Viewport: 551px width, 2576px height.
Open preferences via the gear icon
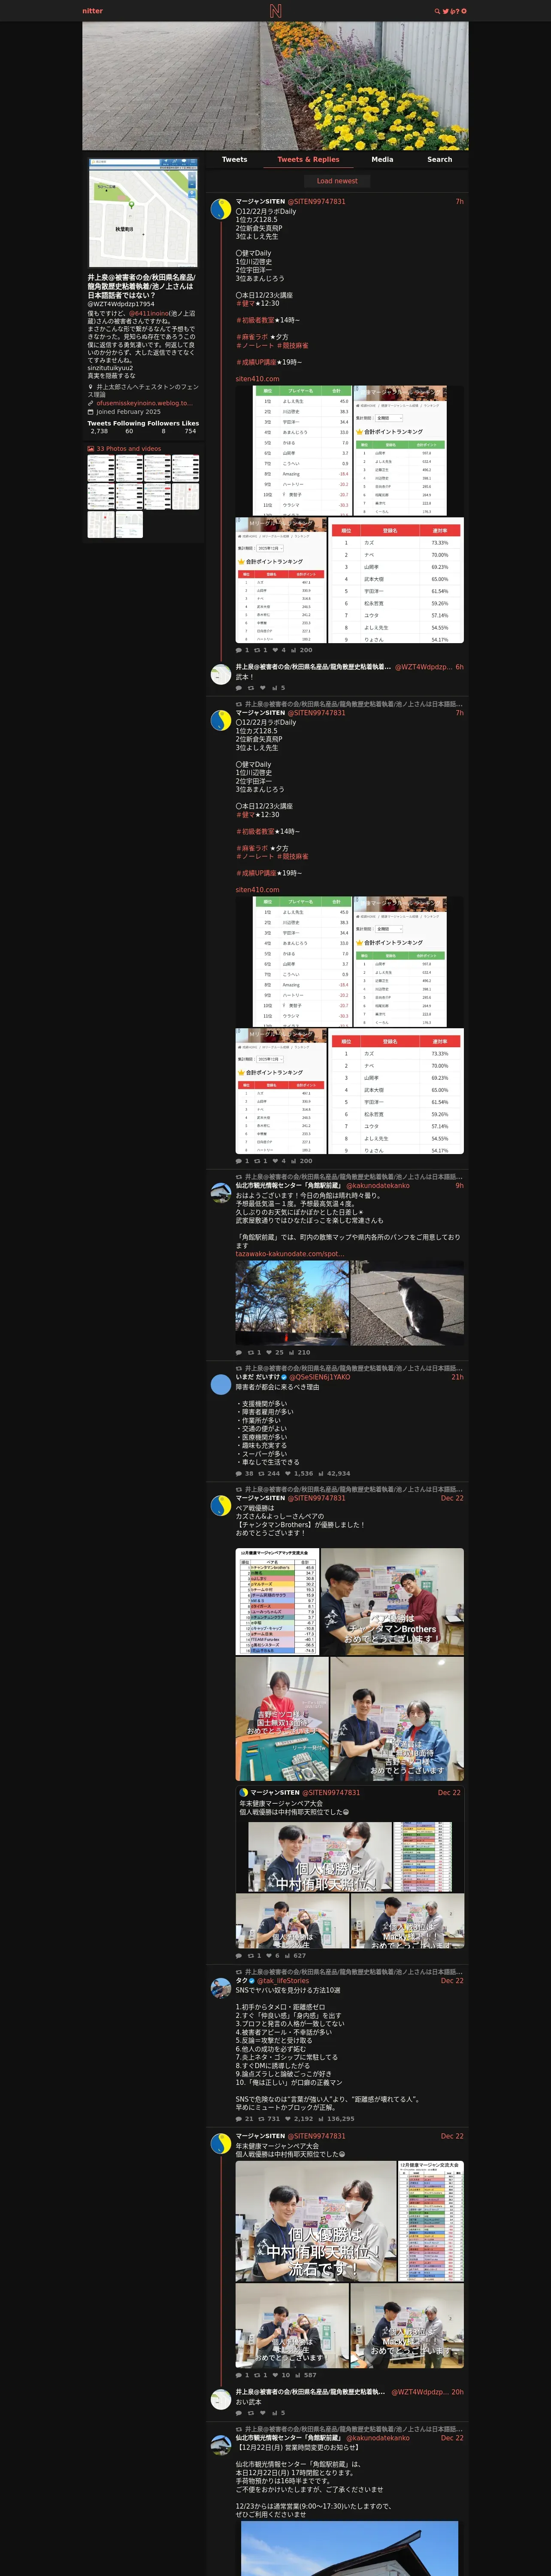click(x=463, y=11)
